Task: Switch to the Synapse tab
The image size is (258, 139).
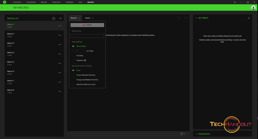Action: (x=17, y=2)
